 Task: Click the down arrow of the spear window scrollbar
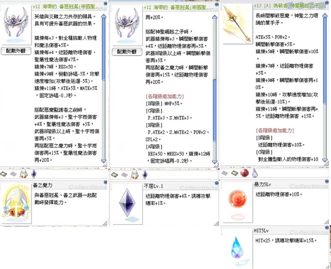pos(325,160)
